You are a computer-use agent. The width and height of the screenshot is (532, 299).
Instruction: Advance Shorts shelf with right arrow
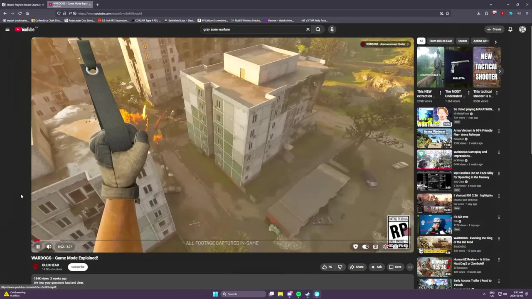click(500, 71)
